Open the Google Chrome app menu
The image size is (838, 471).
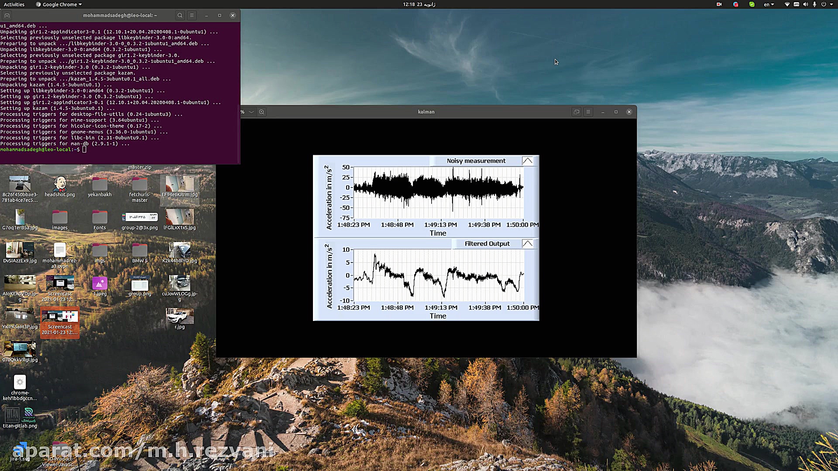pyautogui.click(x=59, y=4)
